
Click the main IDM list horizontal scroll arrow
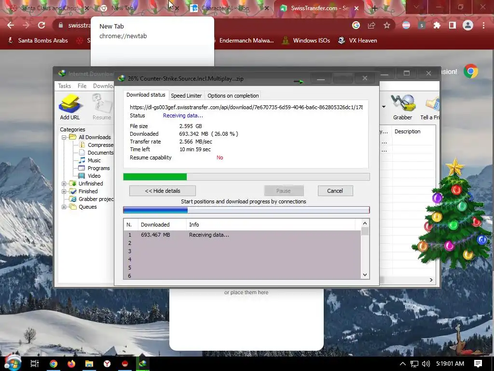point(431,280)
